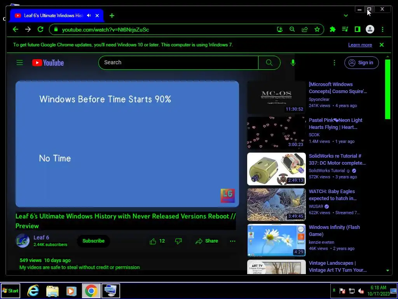Open Pastel Pink Neon Light Hearts video
Viewport: 398px width, 299px height.
point(335,123)
